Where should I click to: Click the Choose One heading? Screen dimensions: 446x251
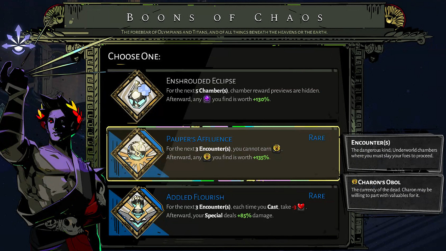[x=134, y=56]
